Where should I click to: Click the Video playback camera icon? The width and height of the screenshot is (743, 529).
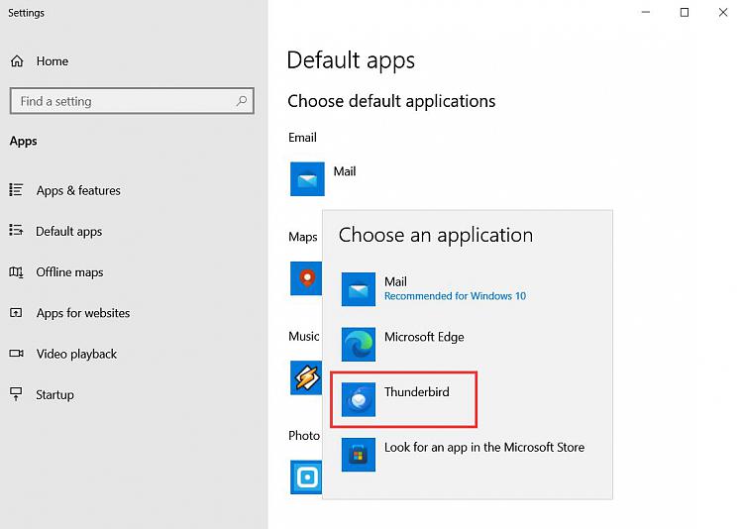click(16, 354)
